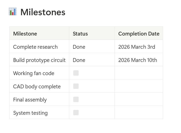Select the System testing milestone cell
181x133 pixels.
pyautogui.click(x=30, y=113)
